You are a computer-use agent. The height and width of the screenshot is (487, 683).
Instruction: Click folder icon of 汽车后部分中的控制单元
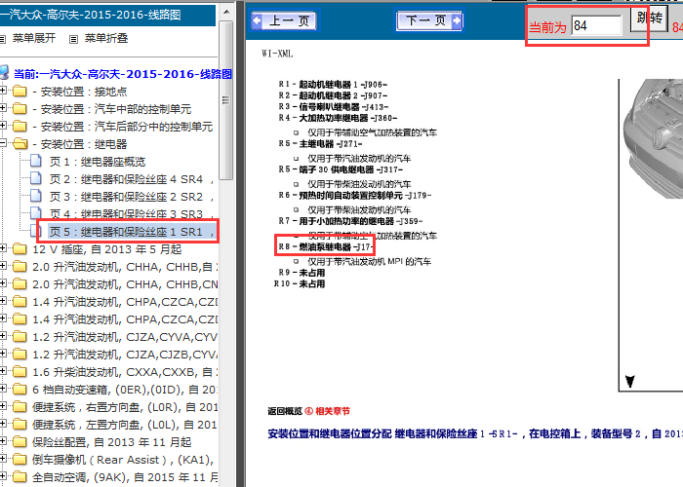(x=20, y=126)
